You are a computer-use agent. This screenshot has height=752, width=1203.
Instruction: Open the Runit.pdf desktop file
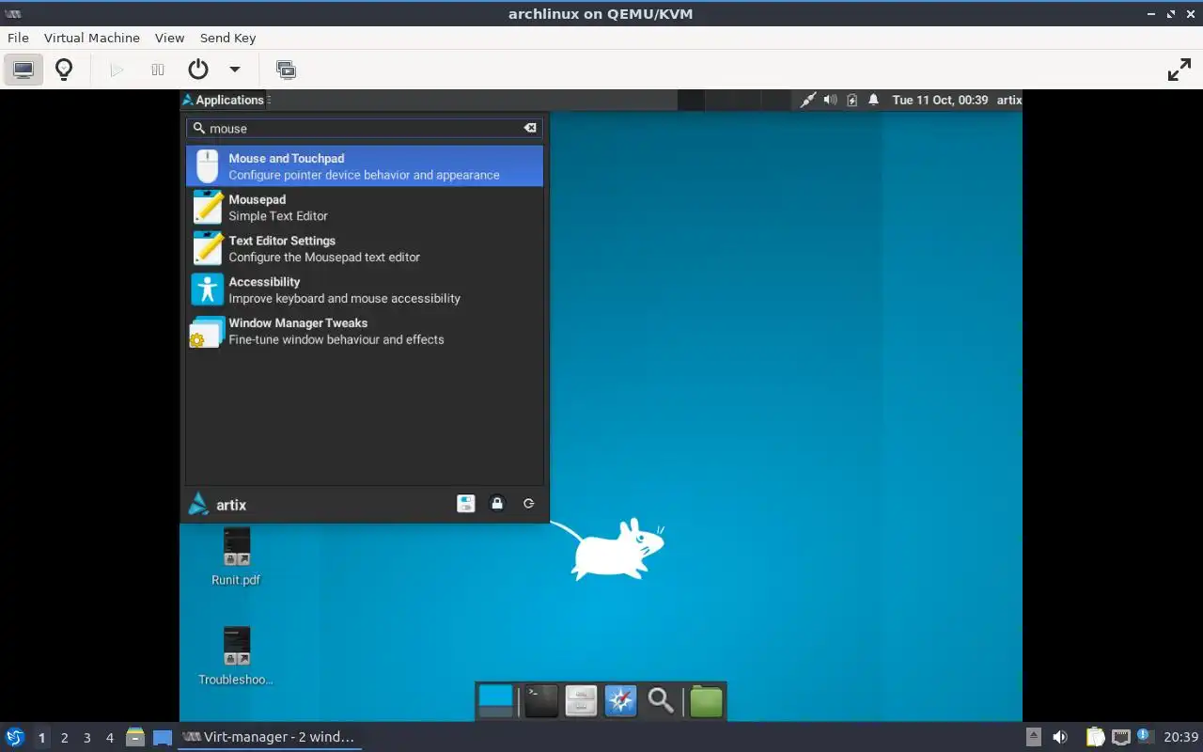[236, 556]
